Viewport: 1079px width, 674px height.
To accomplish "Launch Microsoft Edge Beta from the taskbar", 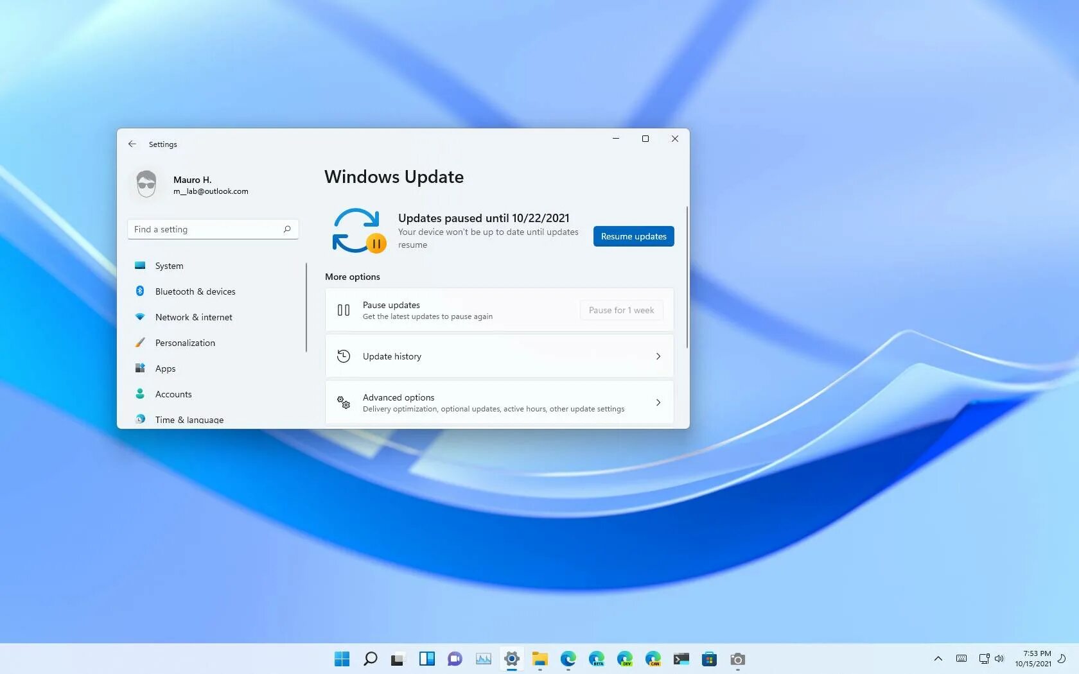I will coord(597,659).
